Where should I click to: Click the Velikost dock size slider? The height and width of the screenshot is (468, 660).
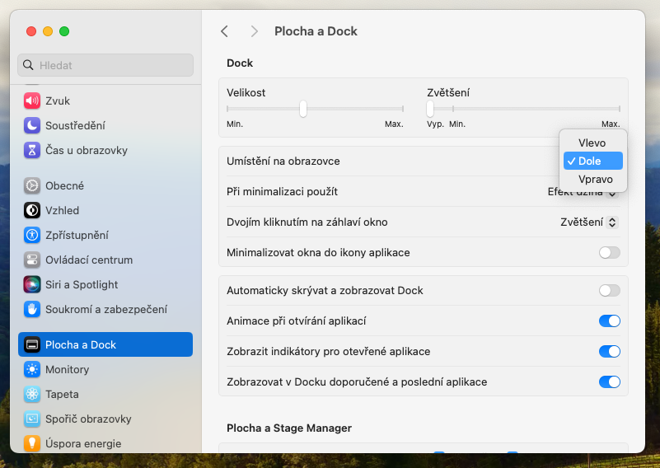pos(303,109)
